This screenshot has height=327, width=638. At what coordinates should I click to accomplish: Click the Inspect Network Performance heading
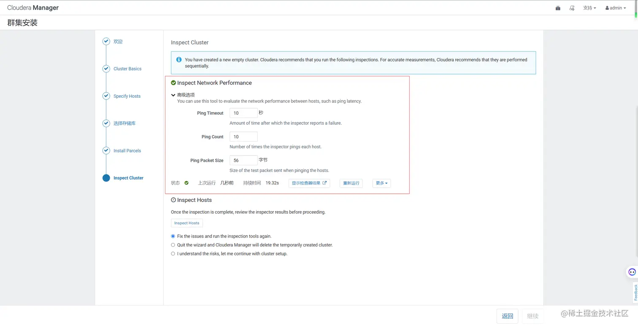(214, 83)
